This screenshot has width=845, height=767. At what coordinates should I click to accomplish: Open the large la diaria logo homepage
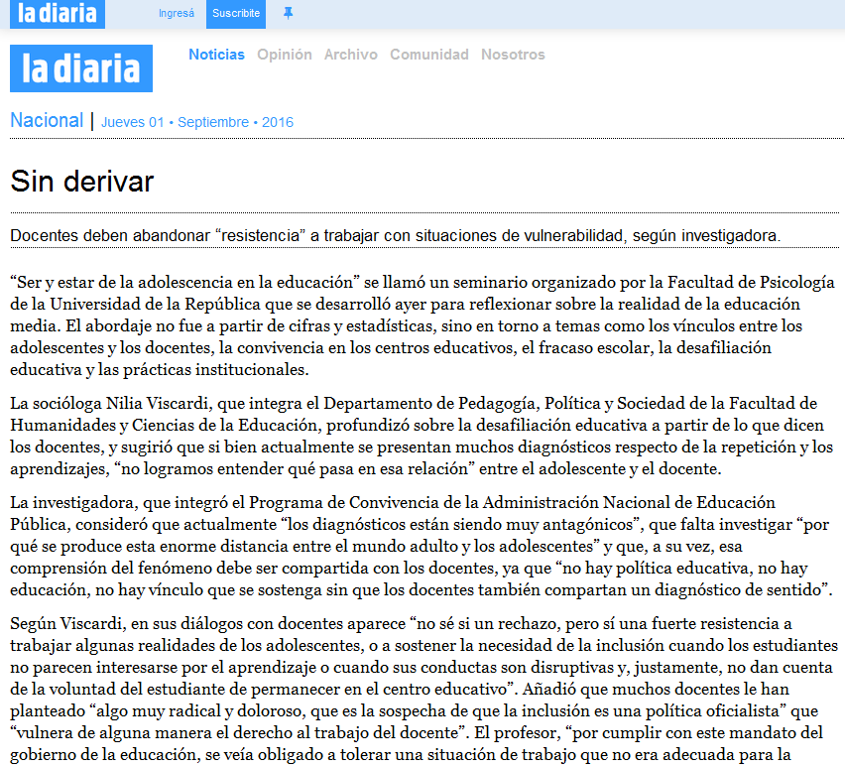pyautogui.click(x=81, y=68)
